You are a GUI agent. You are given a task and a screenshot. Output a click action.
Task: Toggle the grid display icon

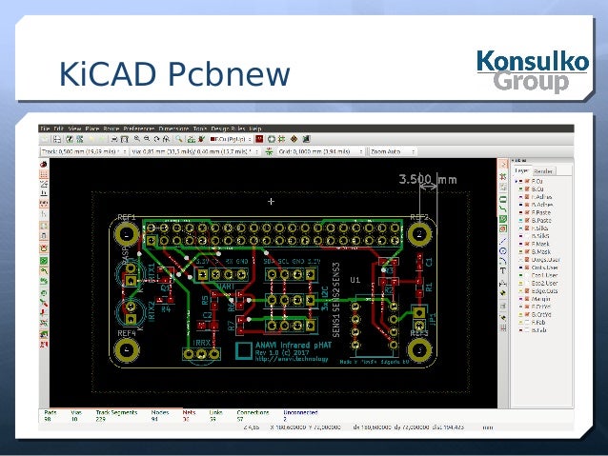44,174
